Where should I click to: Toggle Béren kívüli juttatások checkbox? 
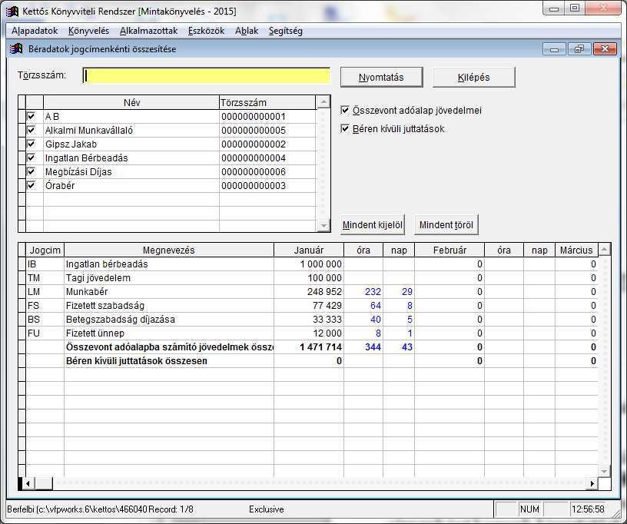tap(345, 128)
